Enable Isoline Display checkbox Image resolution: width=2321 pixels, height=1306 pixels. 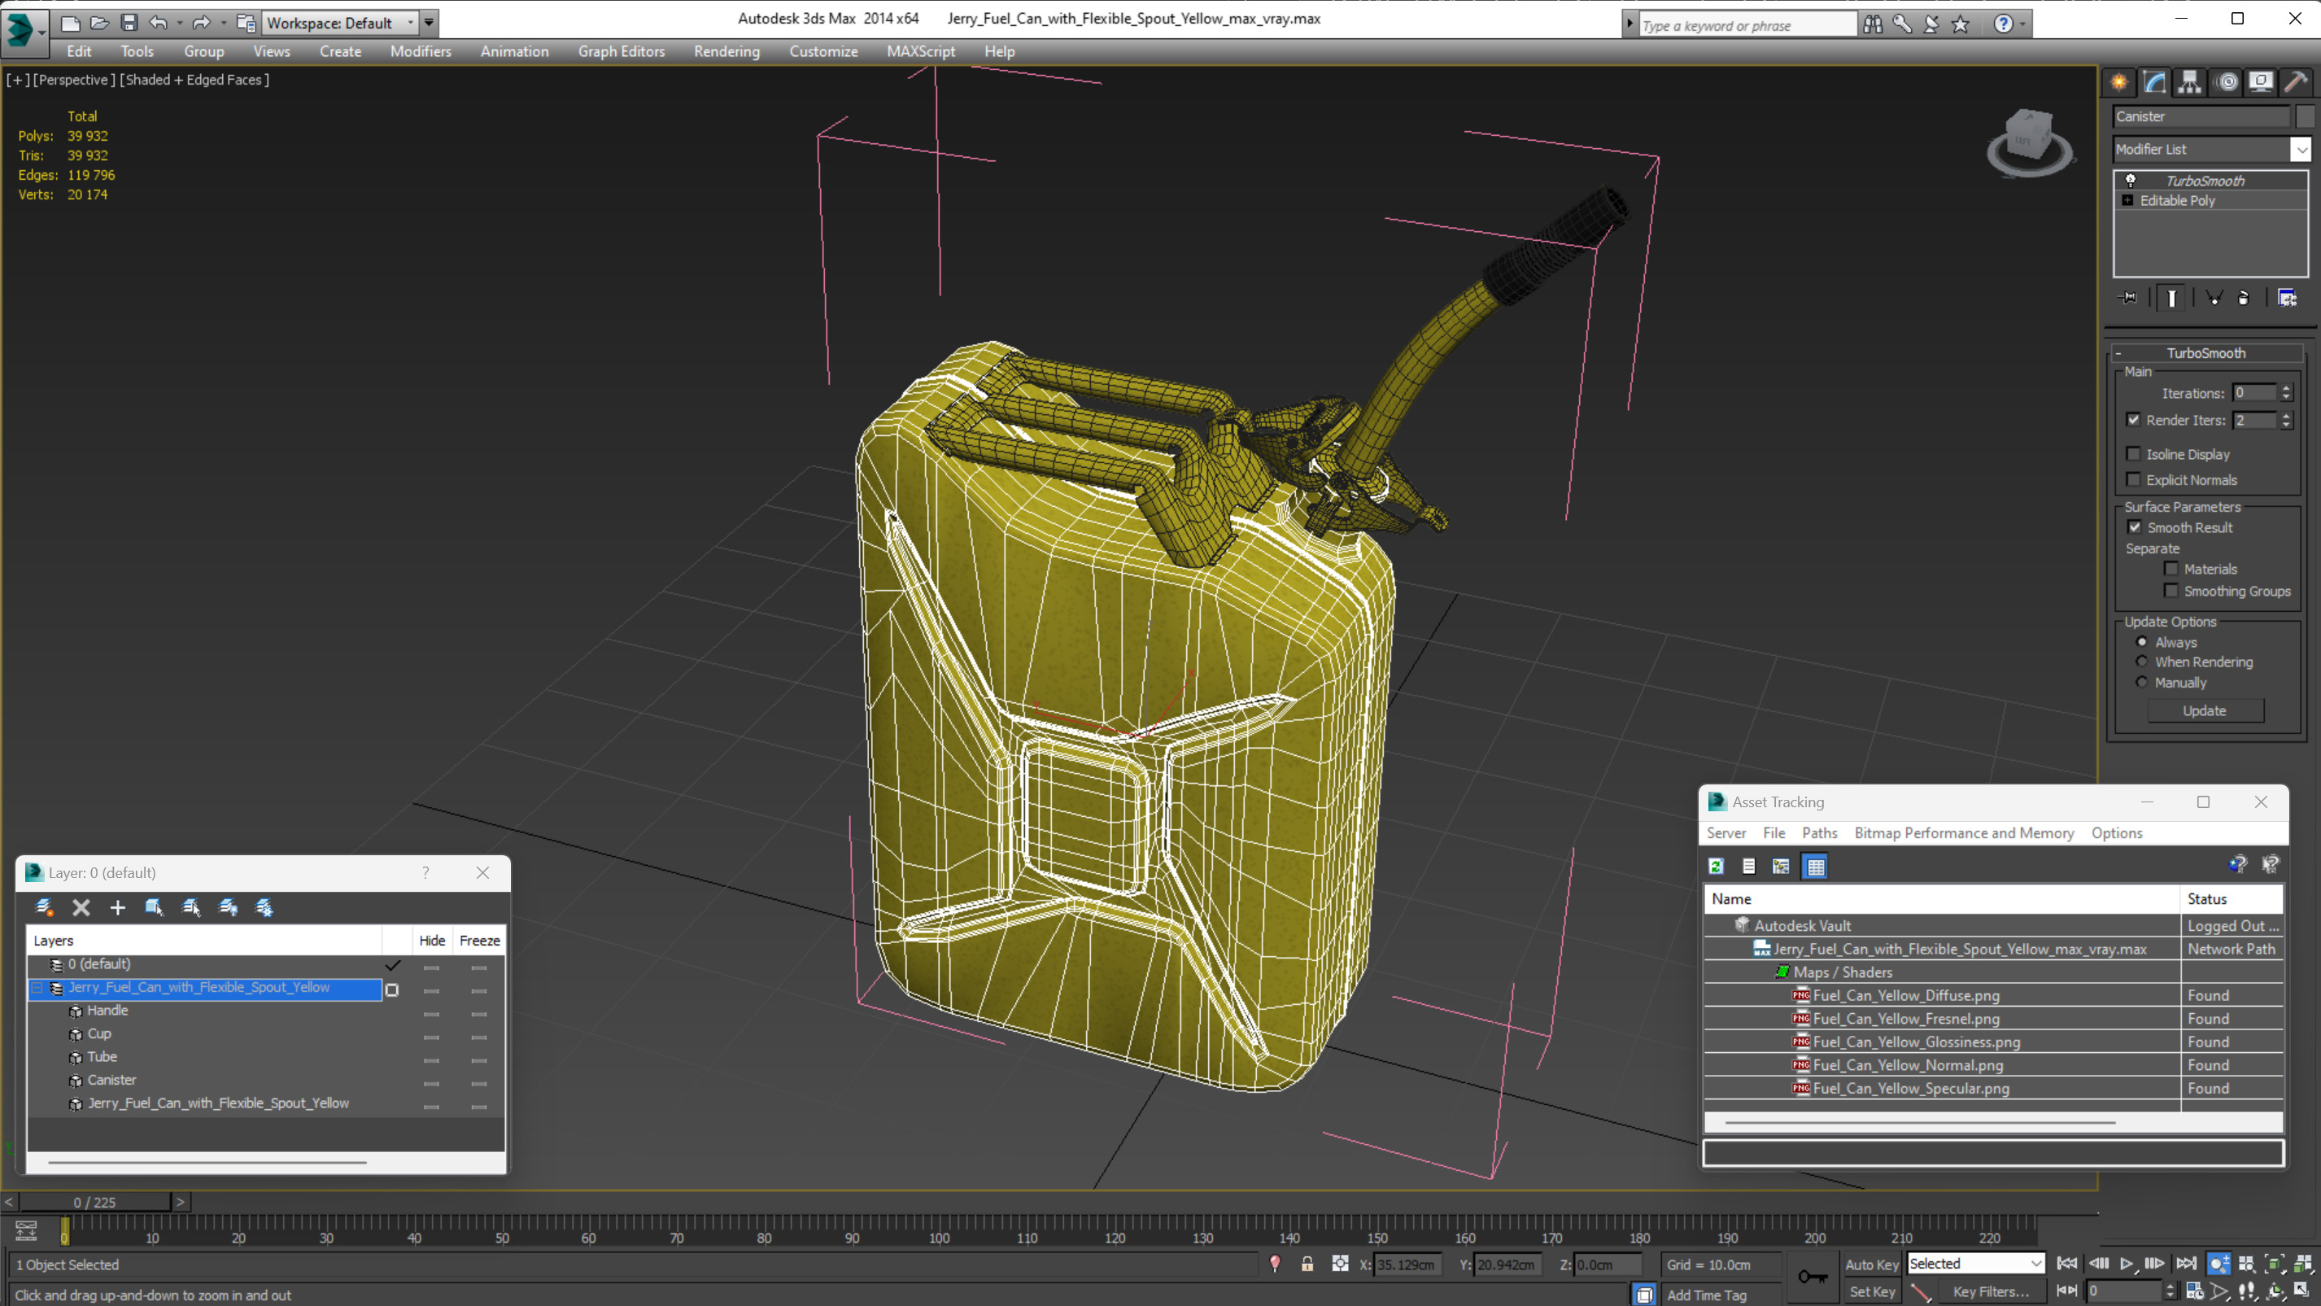2134,454
